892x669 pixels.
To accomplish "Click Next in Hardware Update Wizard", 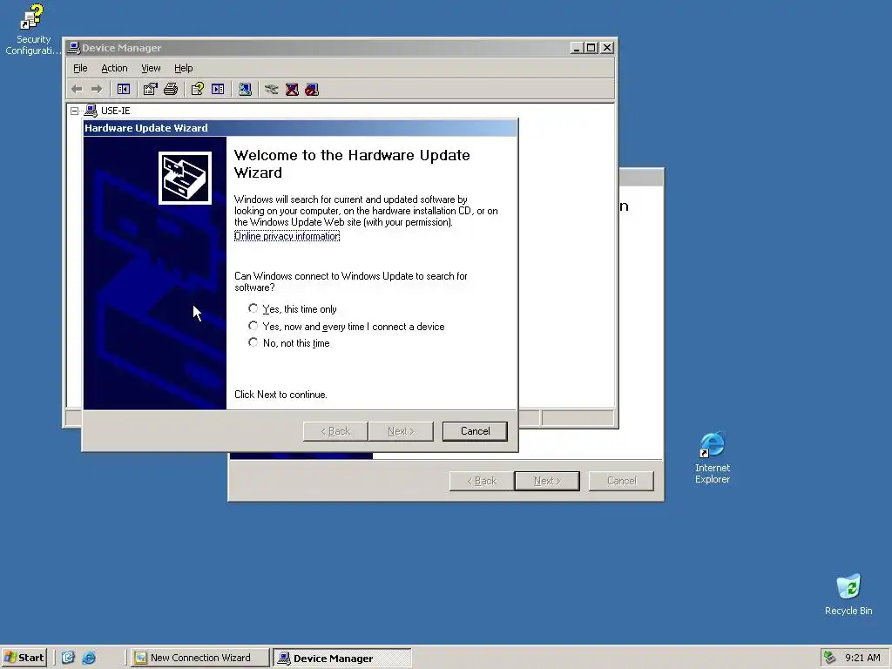I will [401, 431].
